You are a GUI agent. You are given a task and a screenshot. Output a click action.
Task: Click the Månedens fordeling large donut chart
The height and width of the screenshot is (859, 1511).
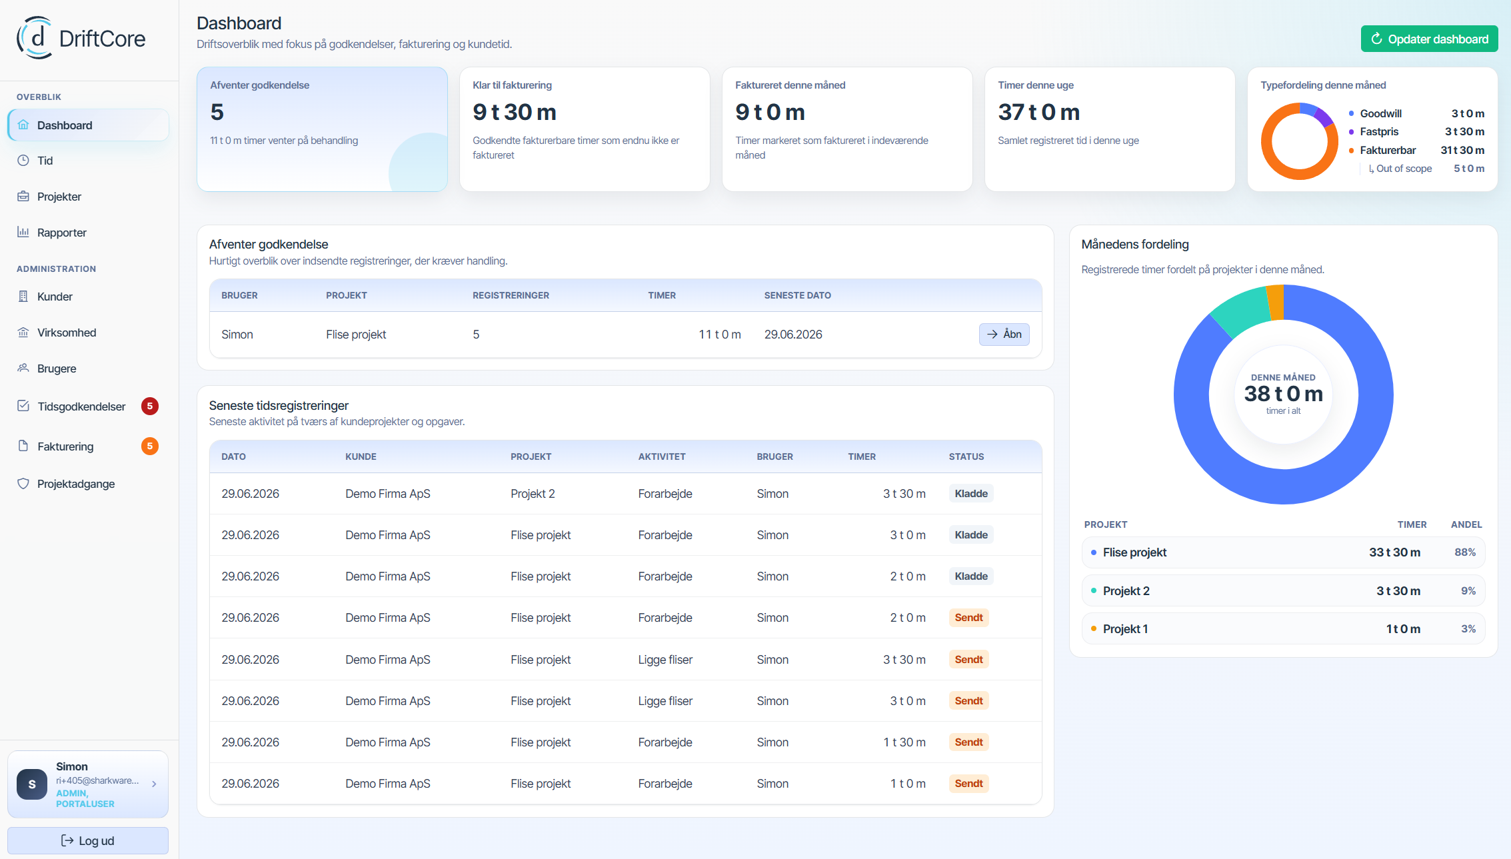[x=1283, y=394]
